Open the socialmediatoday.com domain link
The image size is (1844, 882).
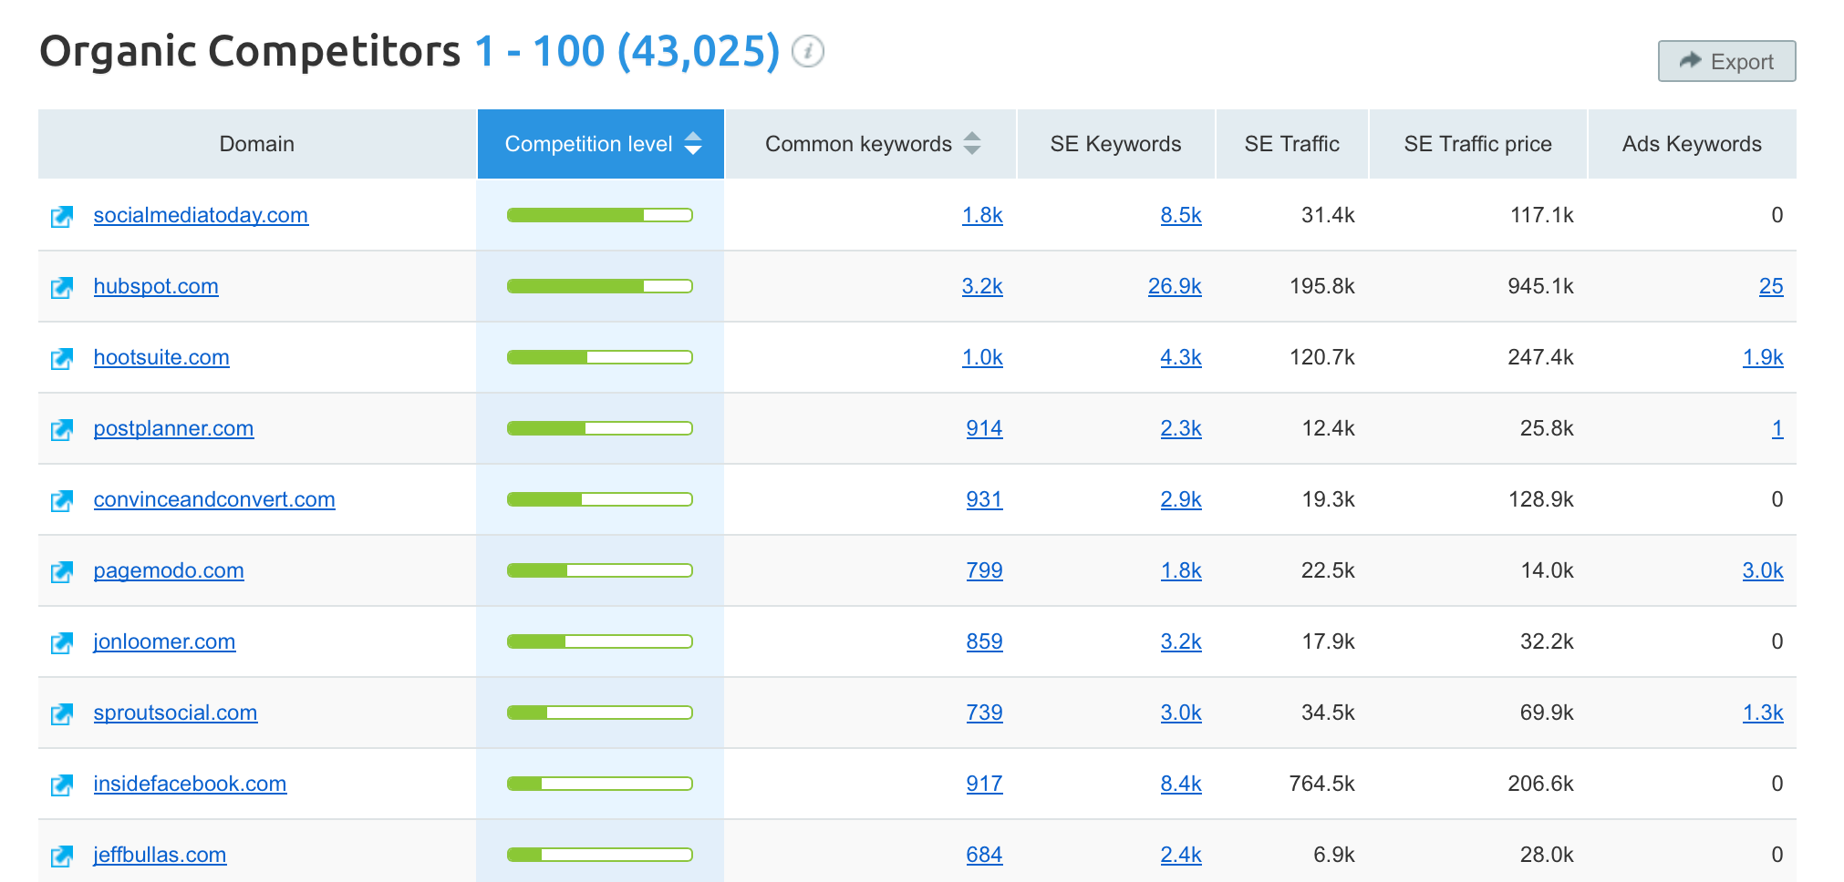pyautogui.click(x=201, y=215)
